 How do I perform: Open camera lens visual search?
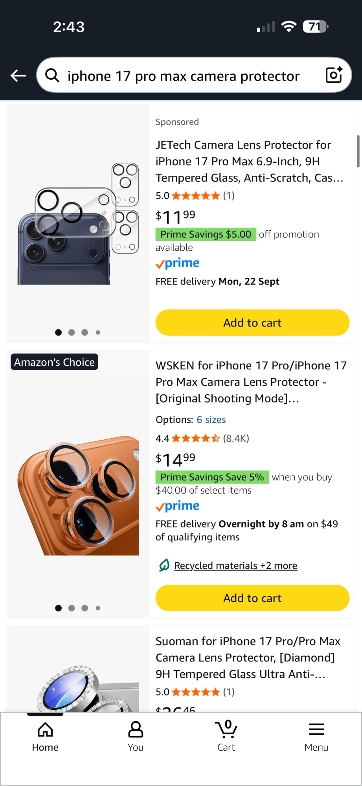(x=334, y=75)
